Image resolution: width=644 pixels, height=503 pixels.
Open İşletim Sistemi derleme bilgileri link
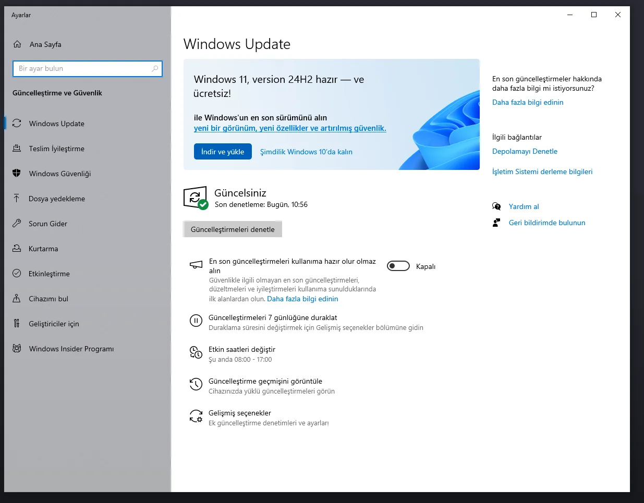pyautogui.click(x=542, y=171)
